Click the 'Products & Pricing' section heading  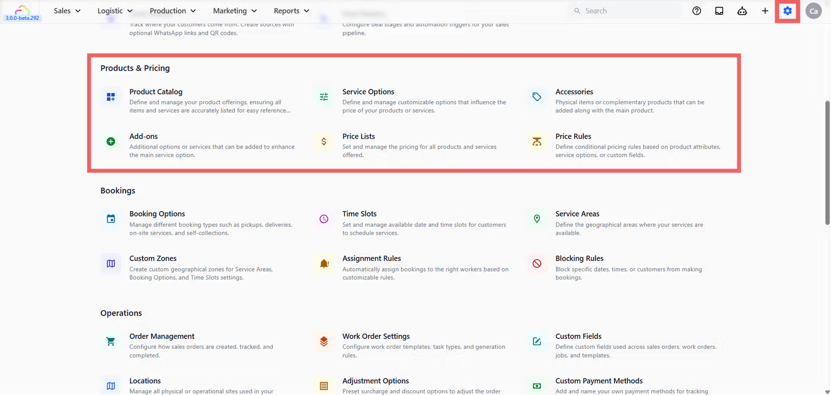click(135, 68)
